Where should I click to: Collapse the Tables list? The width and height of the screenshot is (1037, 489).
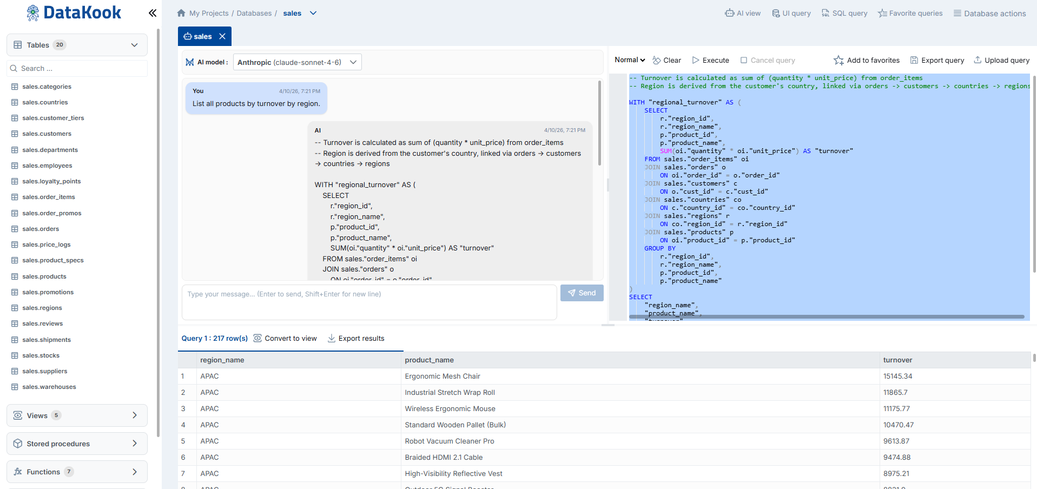(134, 45)
